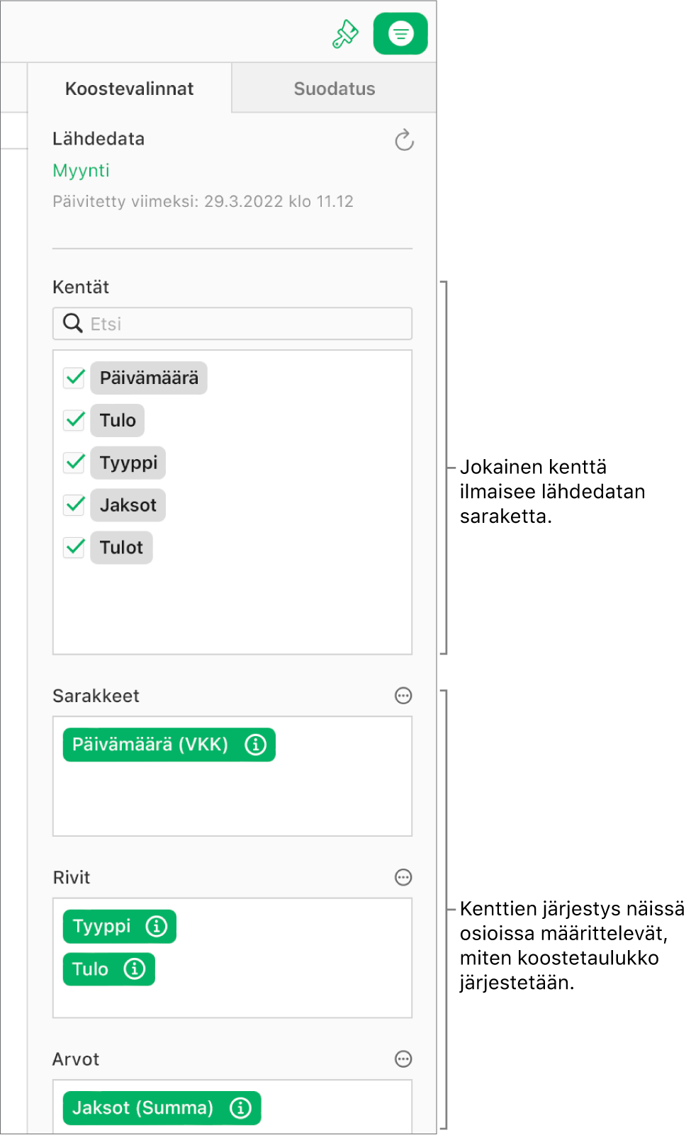Uncheck the Päivämäärä field checkbox
Viewport: 691px width, 1135px height.
pos(74,378)
